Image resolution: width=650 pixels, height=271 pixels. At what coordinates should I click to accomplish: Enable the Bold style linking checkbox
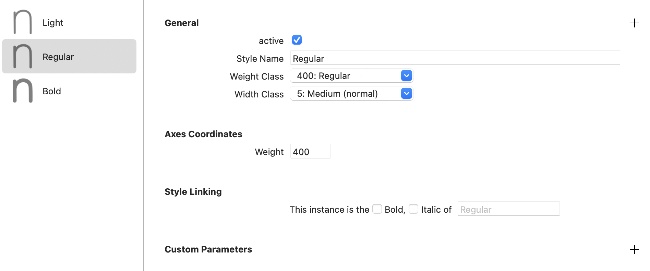point(377,209)
